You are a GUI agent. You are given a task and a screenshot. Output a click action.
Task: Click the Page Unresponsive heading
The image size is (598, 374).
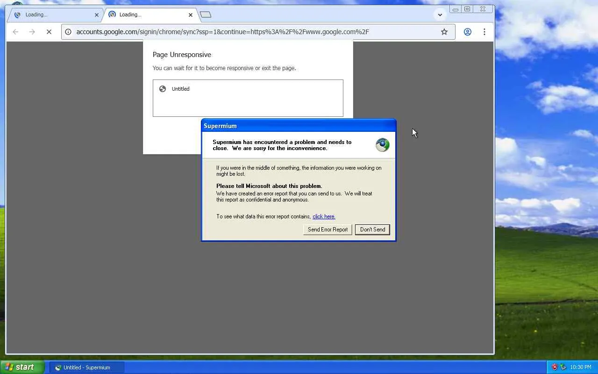click(x=182, y=55)
